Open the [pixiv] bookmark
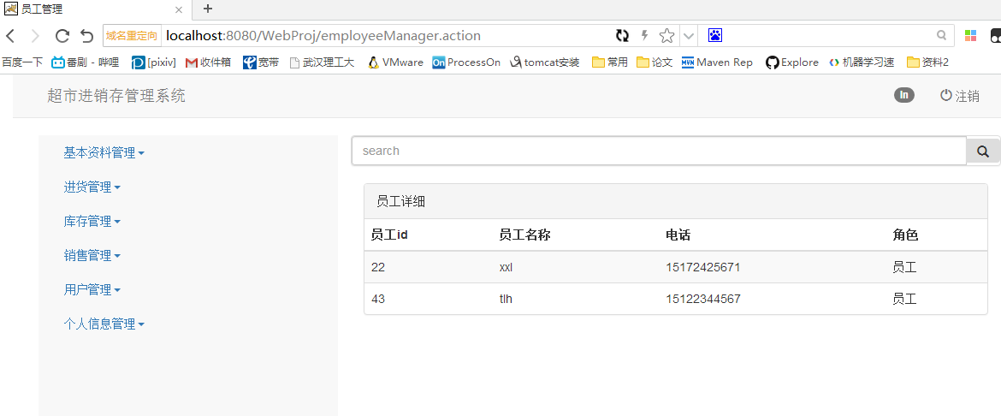Viewport: 1001px width, 416px height. [x=153, y=62]
